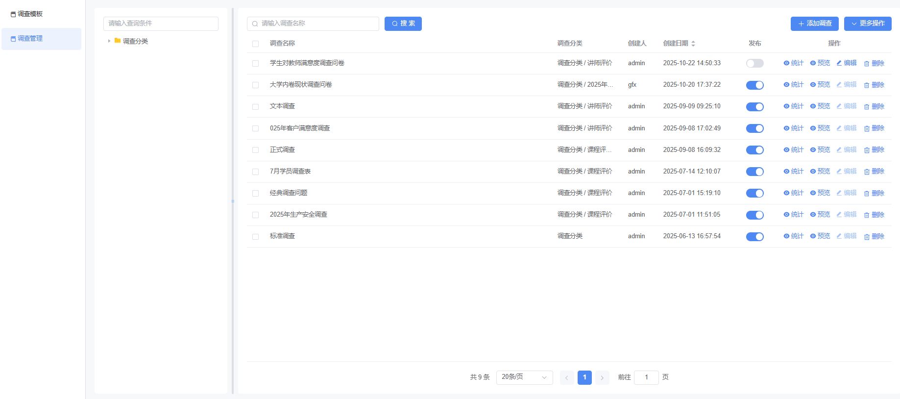This screenshot has height=399, width=900.
Task: Preview 025年客户满意度调查
Action: click(x=820, y=128)
